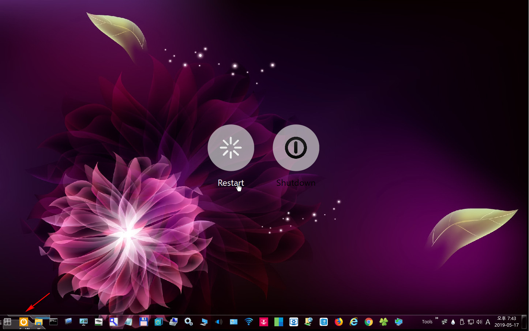Open the memory chip RAM taskbar icon

tap(99, 322)
